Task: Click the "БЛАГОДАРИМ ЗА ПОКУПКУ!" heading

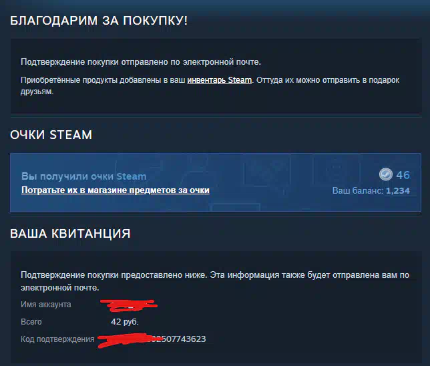Action: coord(99,21)
